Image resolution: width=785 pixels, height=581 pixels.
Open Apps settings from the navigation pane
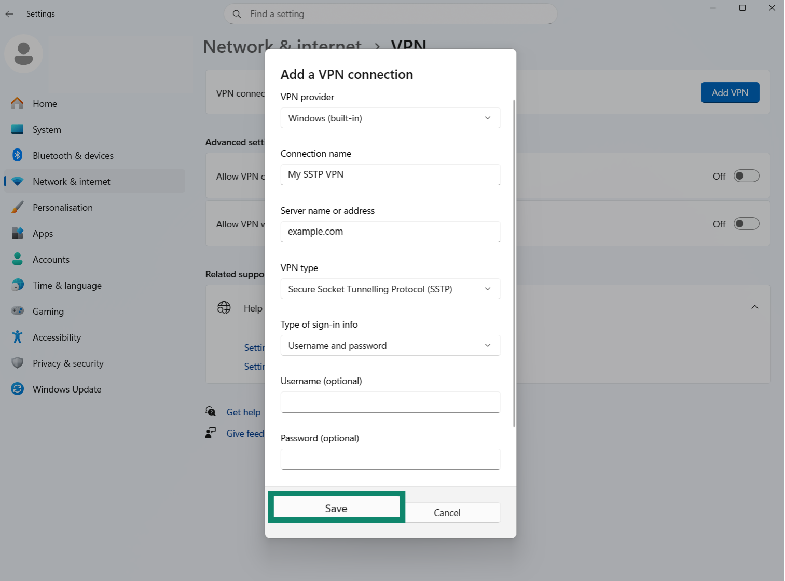click(x=42, y=233)
